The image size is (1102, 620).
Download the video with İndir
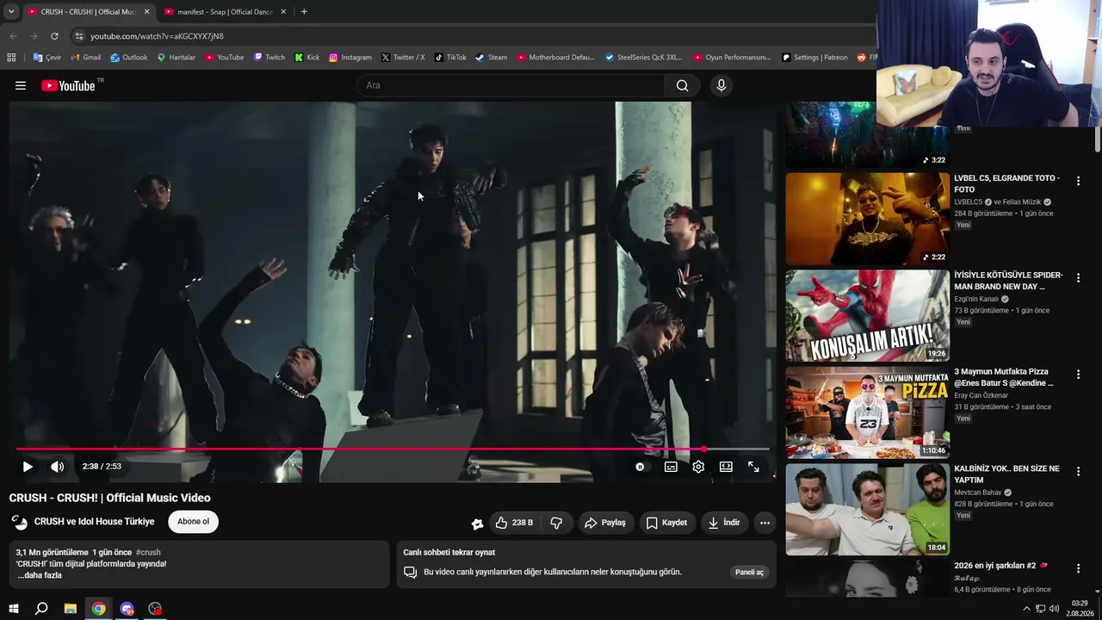click(723, 523)
